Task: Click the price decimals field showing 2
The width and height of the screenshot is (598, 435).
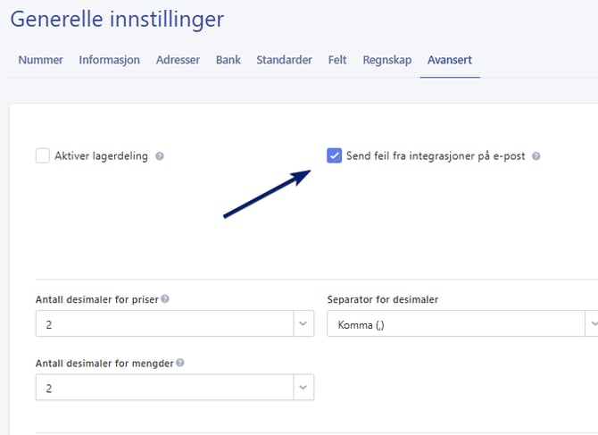Action: pos(165,323)
